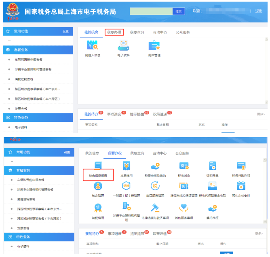
Task: Click the 出口退税管理 icon
Action: click(155, 186)
